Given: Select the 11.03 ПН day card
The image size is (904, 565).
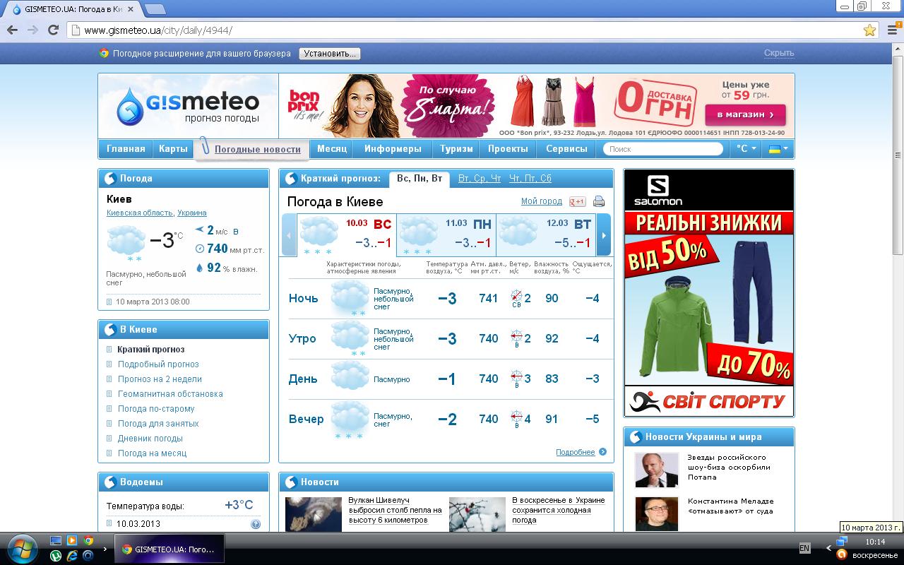Looking at the screenshot, I should click(445, 236).
